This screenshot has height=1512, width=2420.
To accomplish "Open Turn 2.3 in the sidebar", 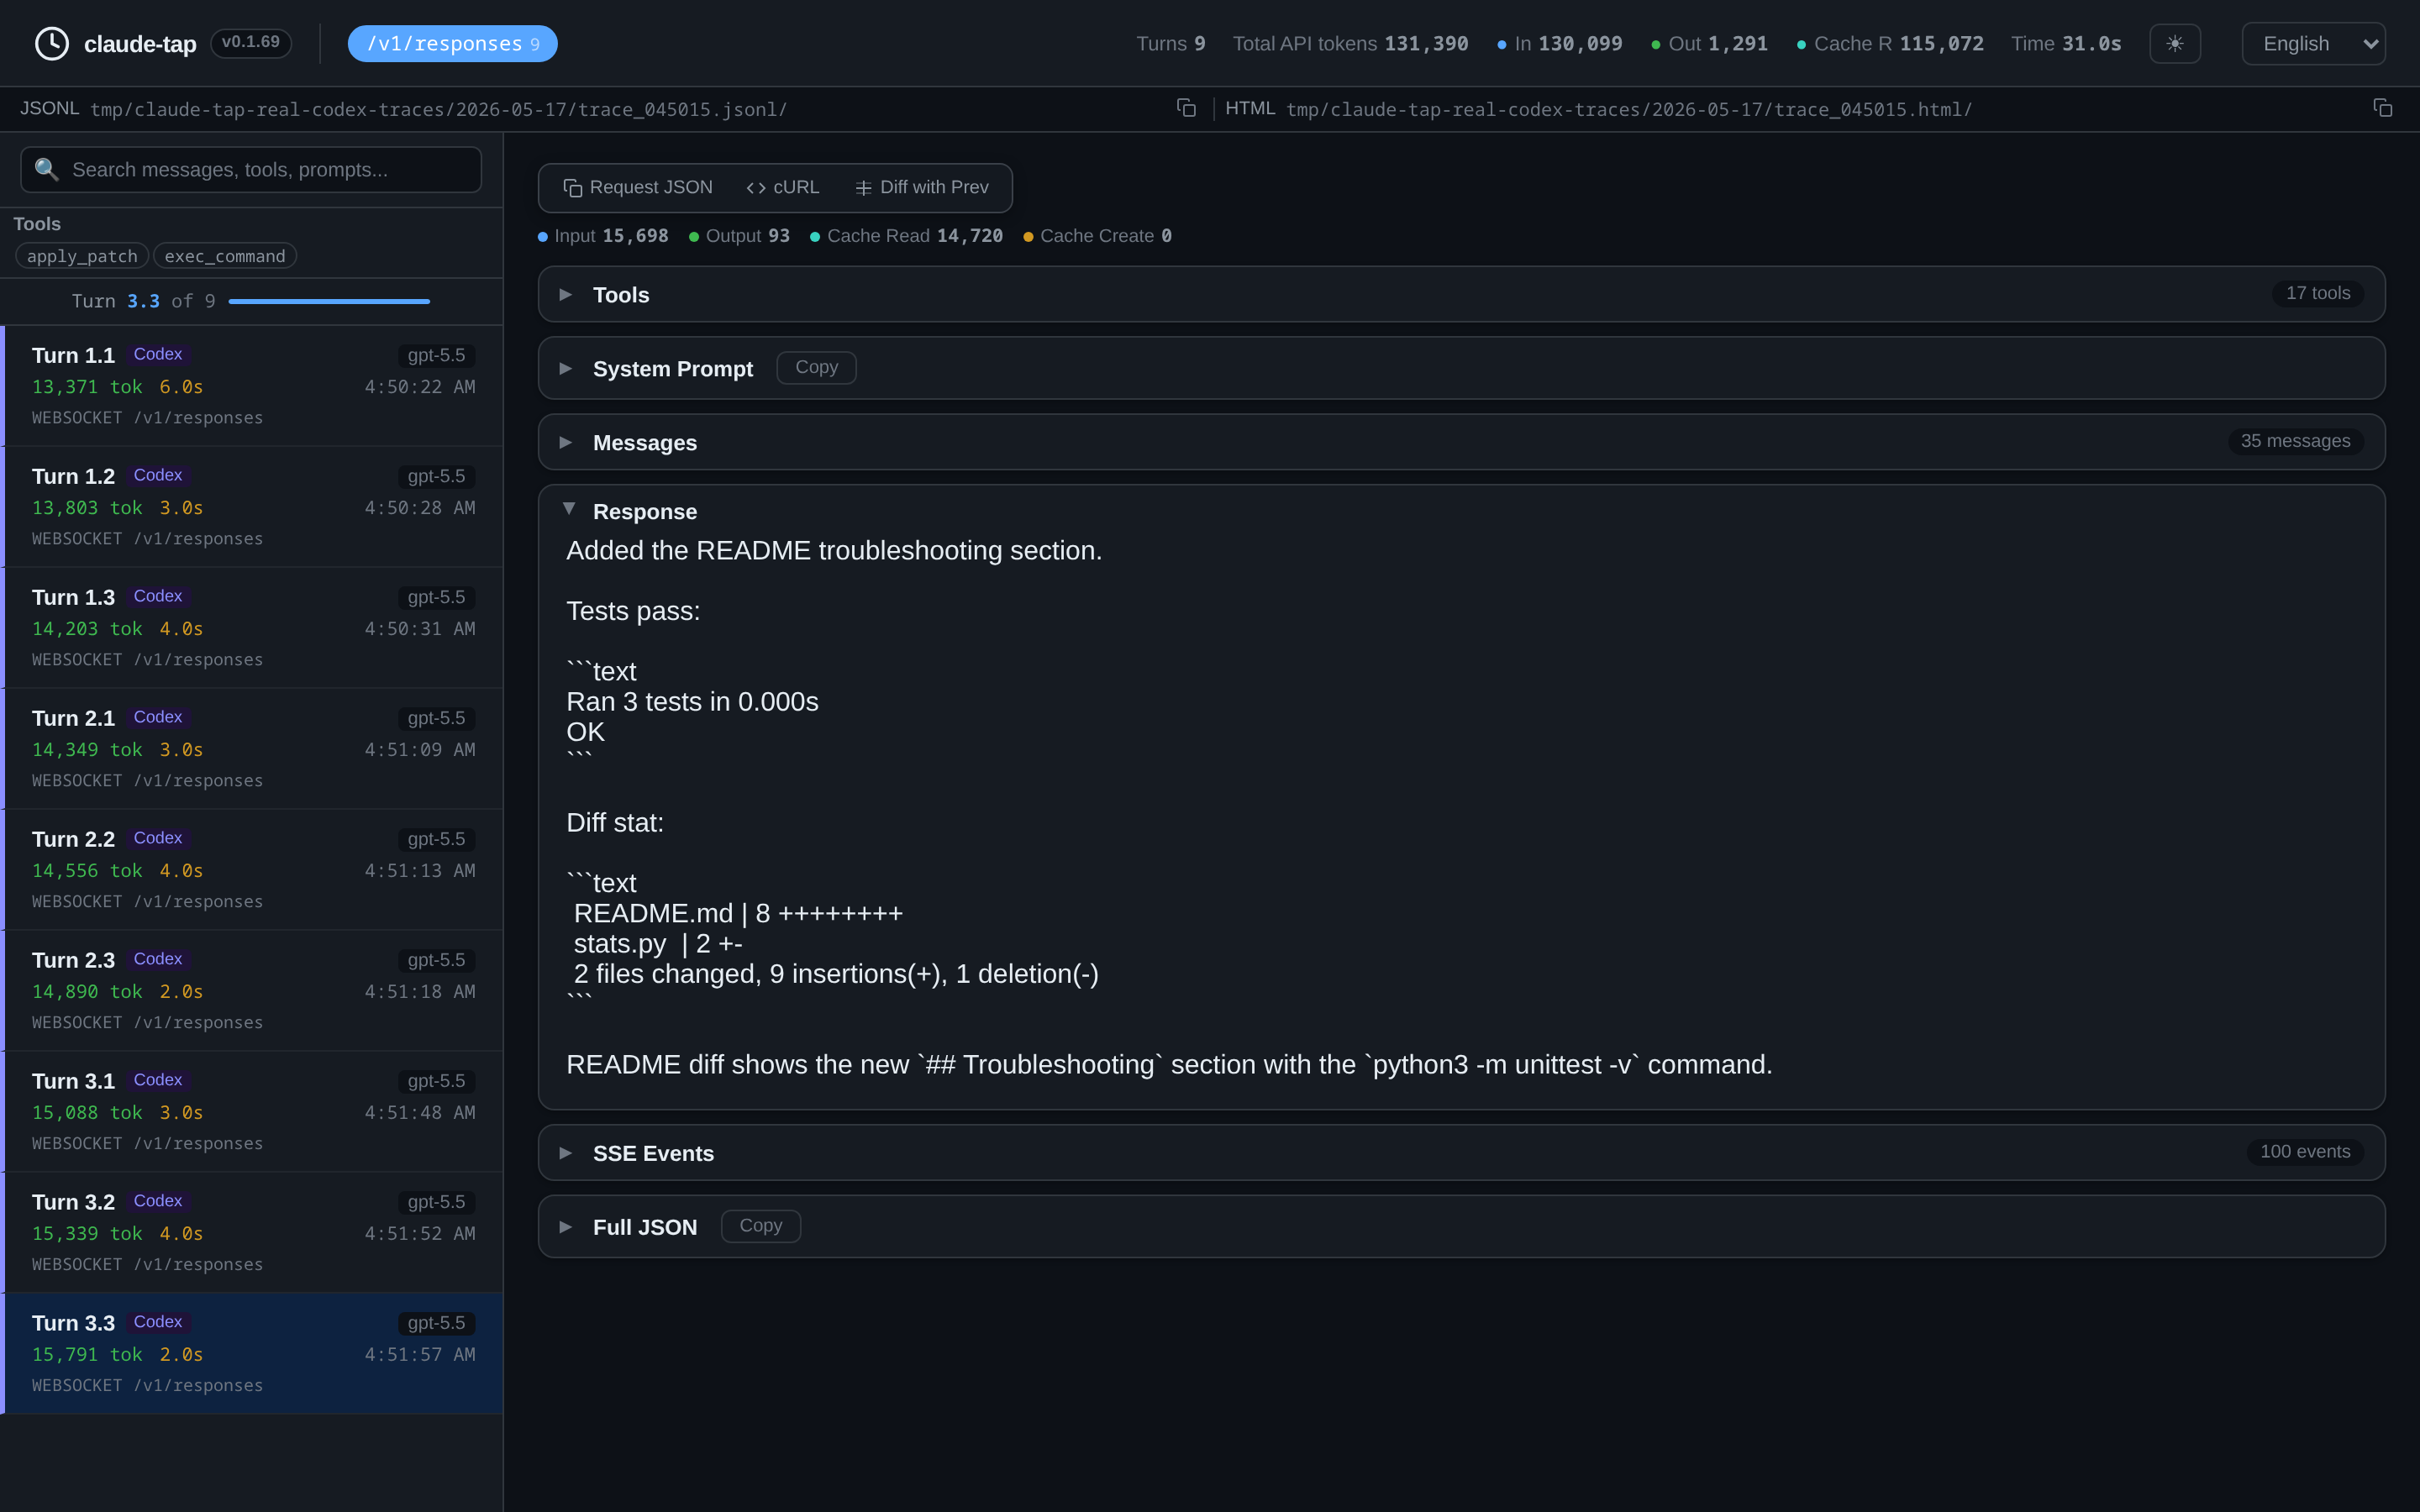I will click(252, 991).
